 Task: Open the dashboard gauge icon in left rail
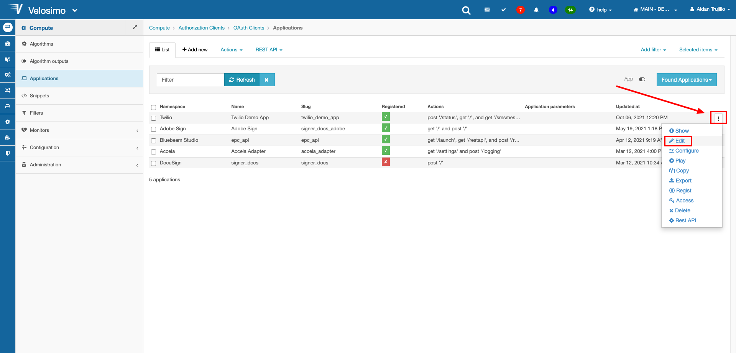pos(8,44)
